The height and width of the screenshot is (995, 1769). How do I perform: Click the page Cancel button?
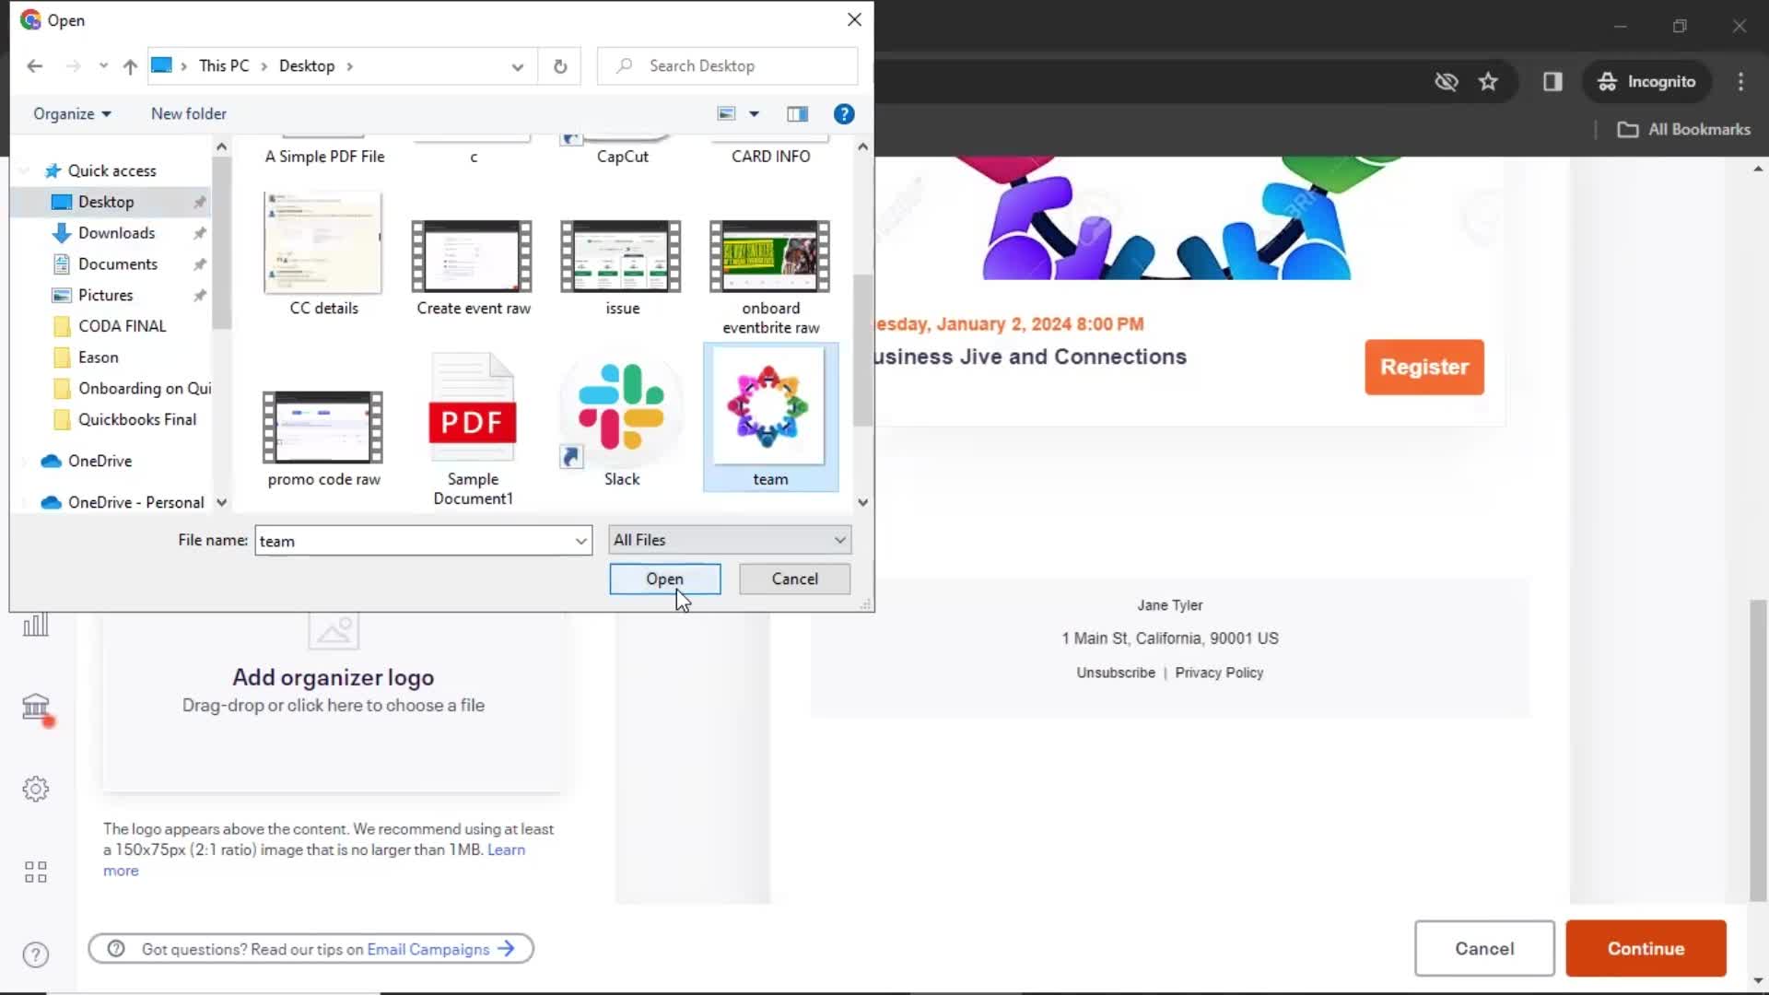point(1483,949)
